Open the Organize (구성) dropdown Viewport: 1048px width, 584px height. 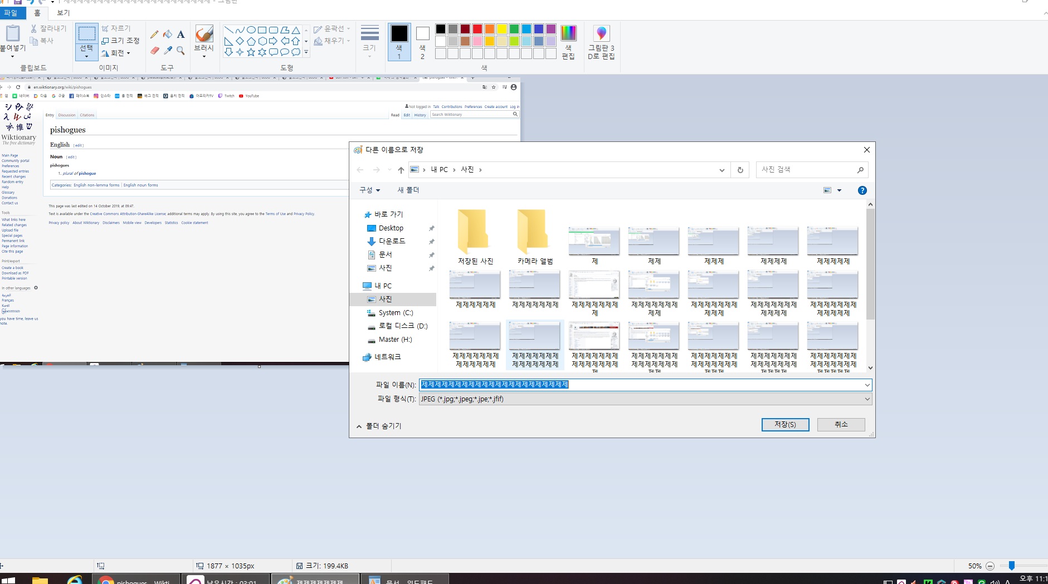tap(369, 190)
